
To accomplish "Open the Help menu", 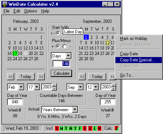I will point(45,11).
